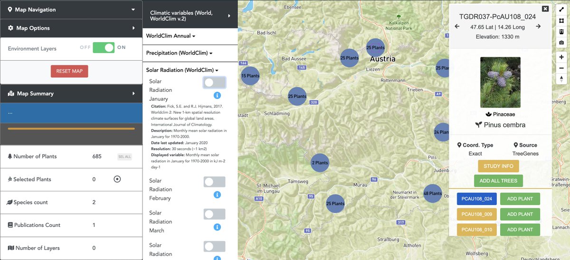Image resolution: width=570 pixels, height=260 pixels.
Task: Reset map bearing with the compass icon
Action: [561, 79]
